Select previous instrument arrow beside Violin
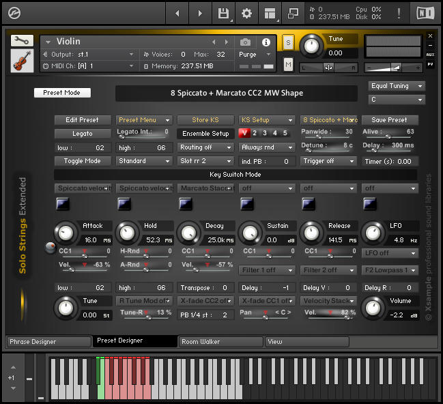Screen dimensions: 443x404 [x=214, y=42]
